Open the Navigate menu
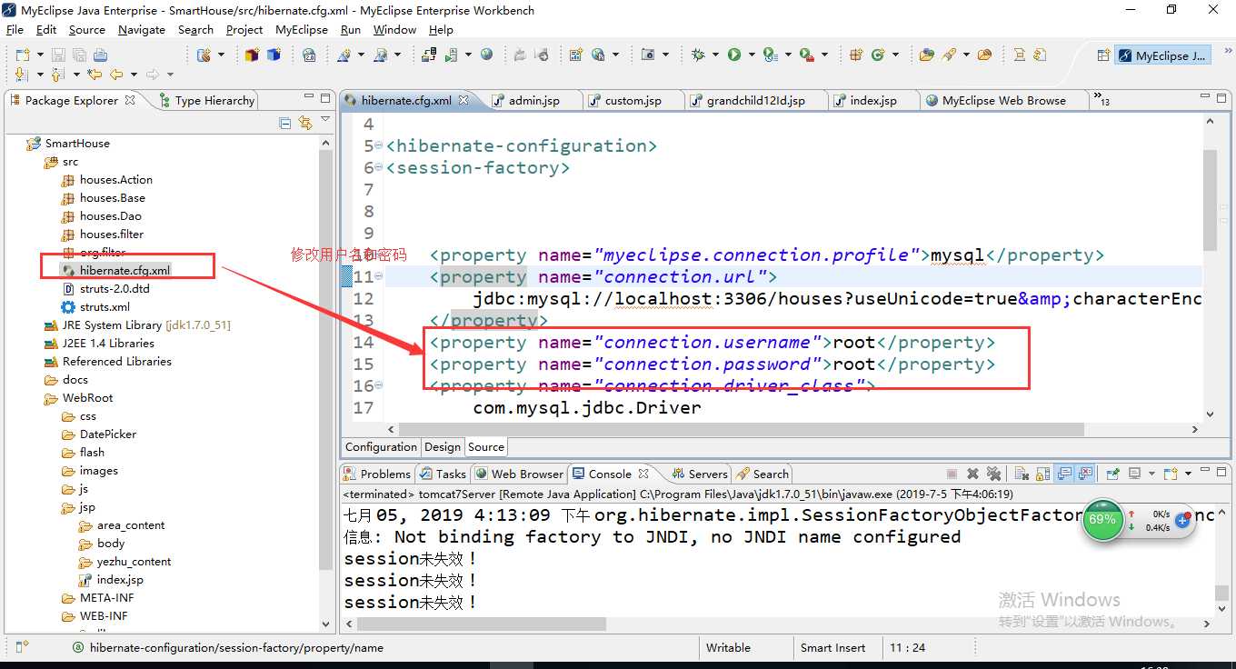Viewport: 1236px width, 669px height. point(142,30)
